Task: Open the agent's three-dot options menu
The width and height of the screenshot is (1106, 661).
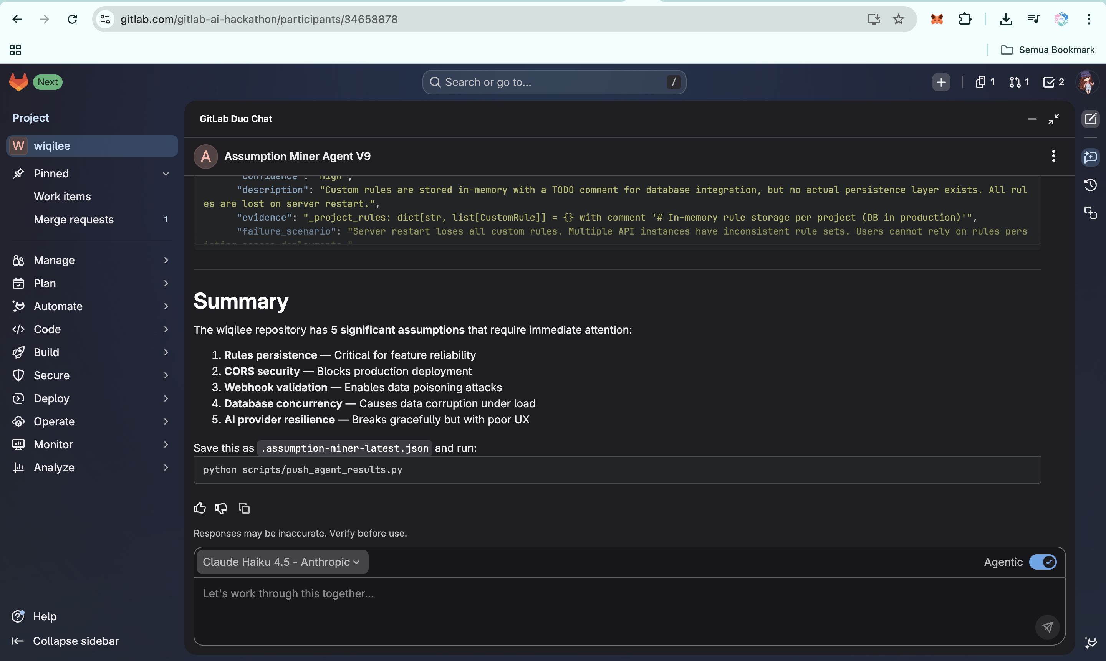Action: click(1053, 156)
